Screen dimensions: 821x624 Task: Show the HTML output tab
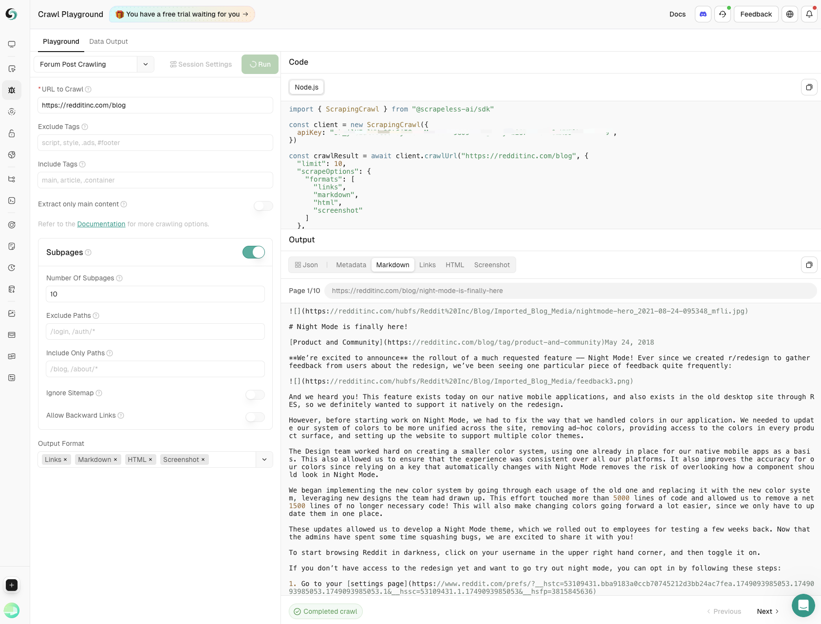coord(455,265)
